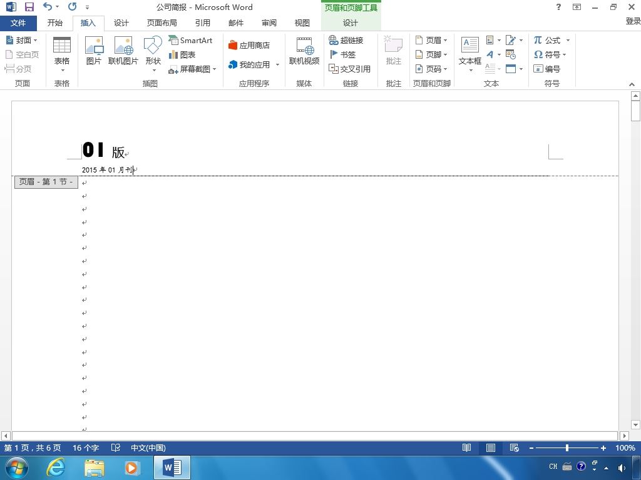Switch to the 视图 view tab
The width and height of the screenshot is (641, 480).
click(302, 23)
